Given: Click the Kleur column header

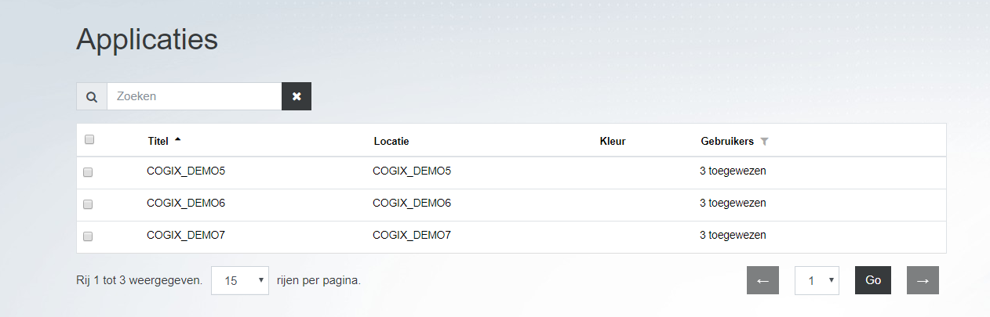Looking at the screenshot, I should [613, 142].
